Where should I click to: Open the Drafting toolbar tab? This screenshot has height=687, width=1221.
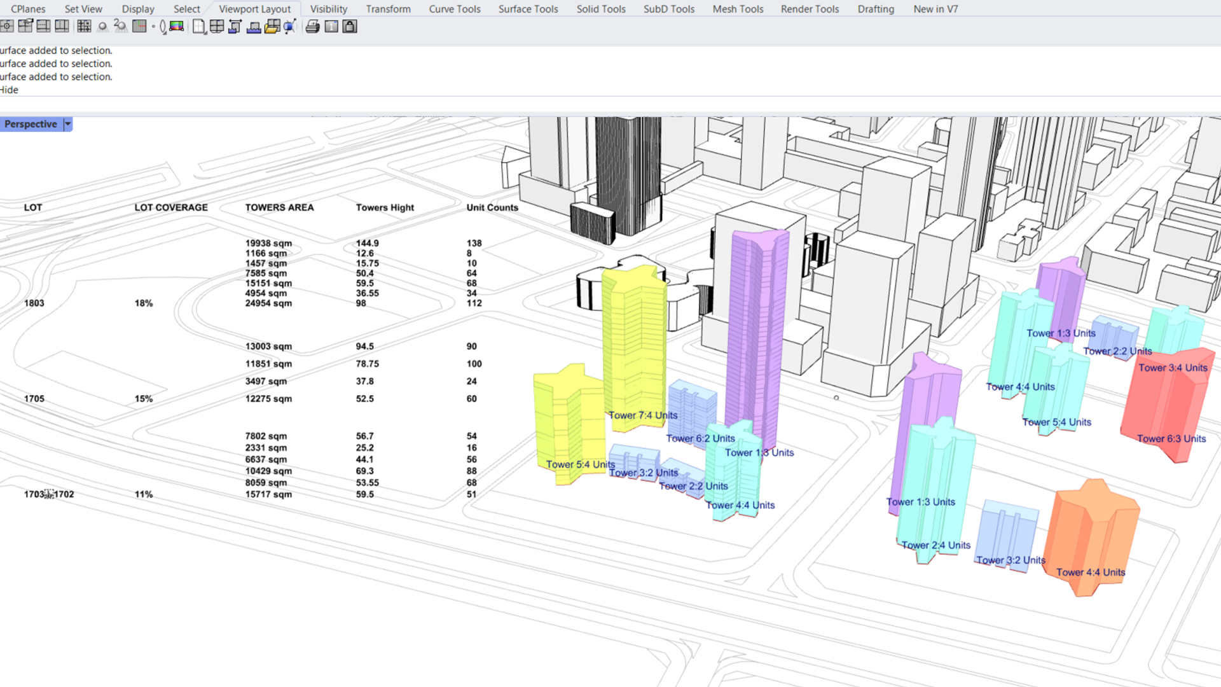875,9
